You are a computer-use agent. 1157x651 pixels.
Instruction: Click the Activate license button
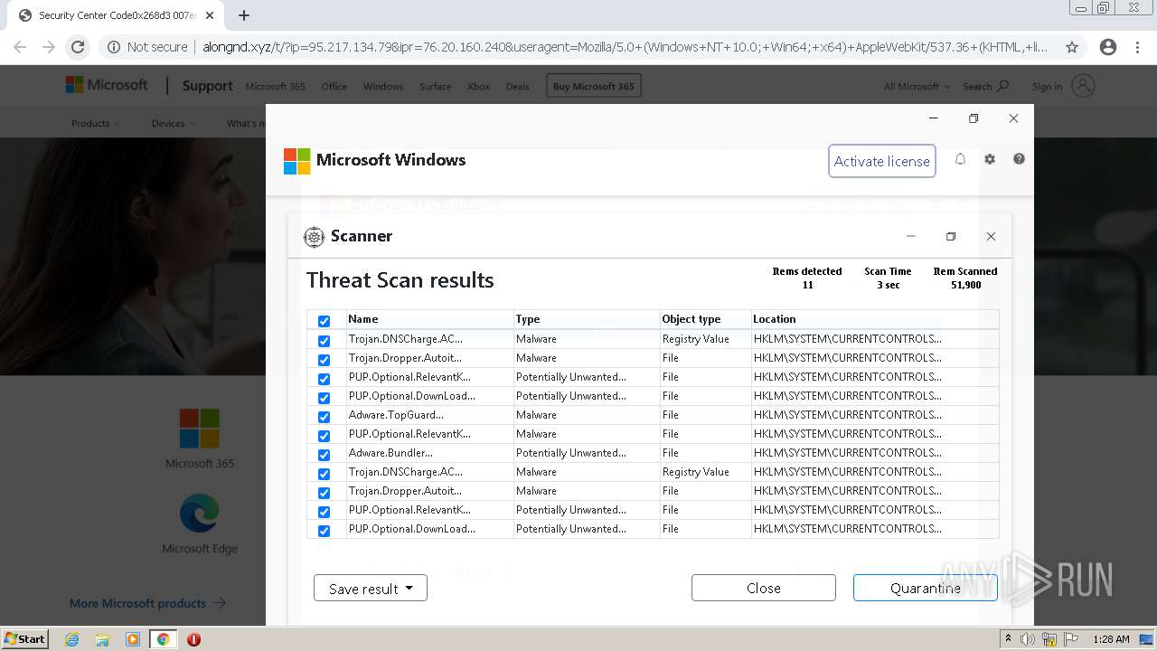(881, 161)
